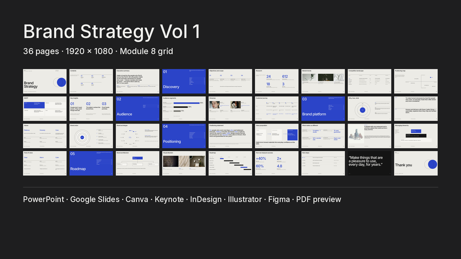Open the Positioning statement slide thumbnail
The image size is (461, 259).
(230, 136)
